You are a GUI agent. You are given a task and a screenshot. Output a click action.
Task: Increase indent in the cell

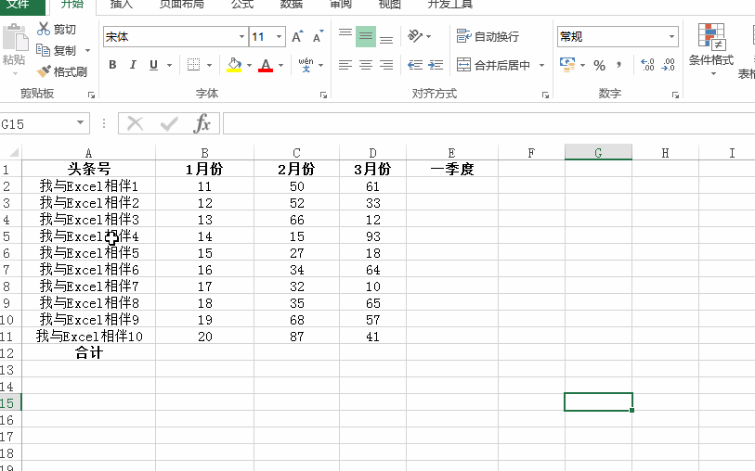436,64
